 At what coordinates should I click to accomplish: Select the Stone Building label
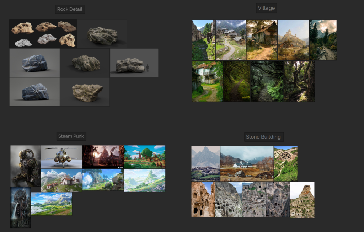click(263, 137)
